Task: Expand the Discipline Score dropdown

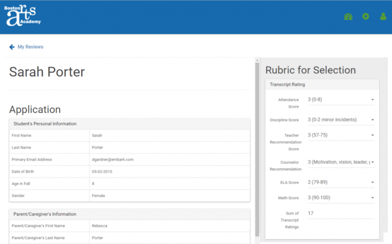Action: click(340, 120)
